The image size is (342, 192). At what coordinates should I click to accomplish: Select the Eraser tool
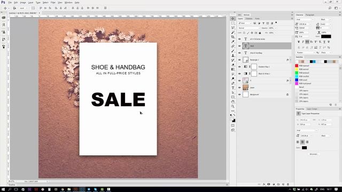[233, 65]
